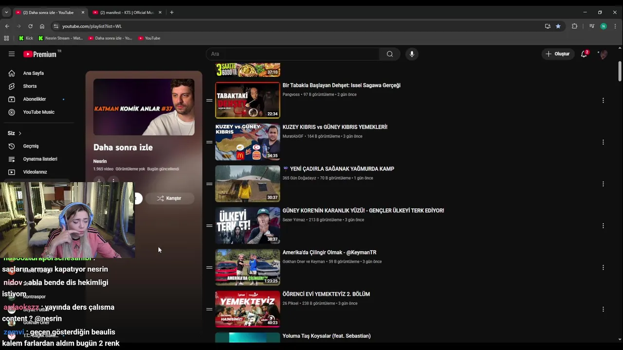Open options menu for GÜNEY KORE video
623x350 pixels.
[603, 226]
